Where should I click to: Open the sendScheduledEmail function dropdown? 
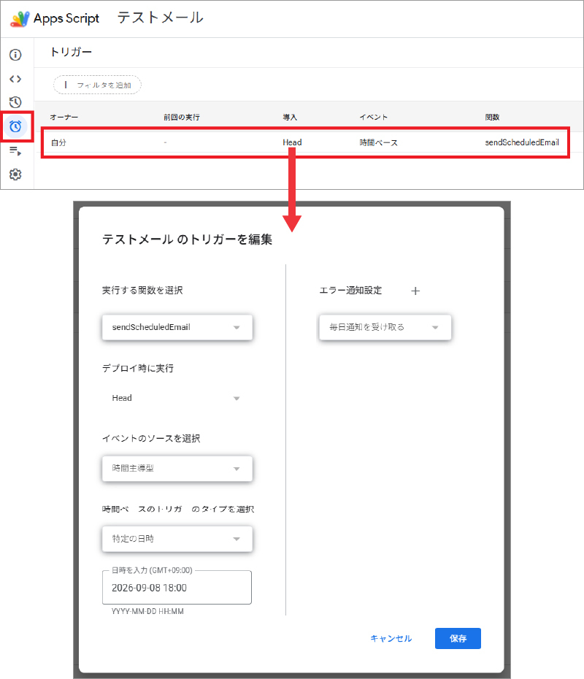pos(177,327)
